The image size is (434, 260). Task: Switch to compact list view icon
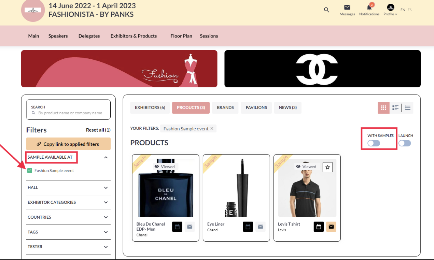[x=407, y=108]
